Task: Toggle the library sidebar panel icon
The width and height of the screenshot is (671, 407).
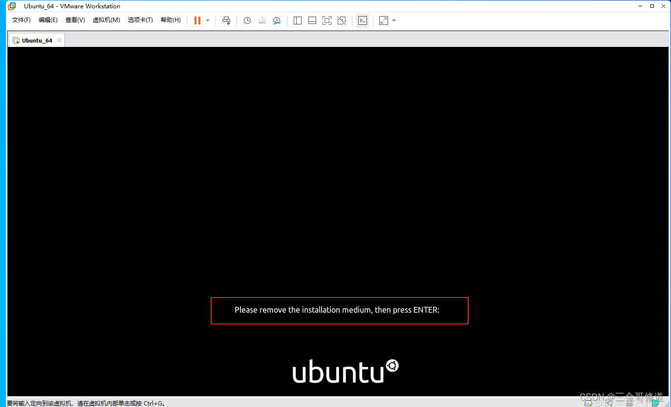Action: pyautogui.click(x=297, y=21)
